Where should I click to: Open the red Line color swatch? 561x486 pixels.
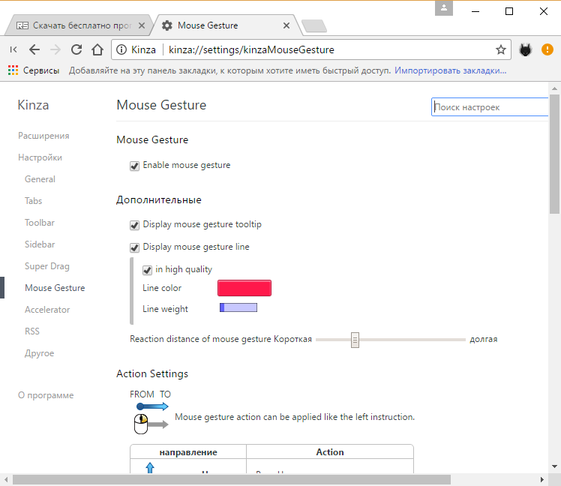point(244,288)
